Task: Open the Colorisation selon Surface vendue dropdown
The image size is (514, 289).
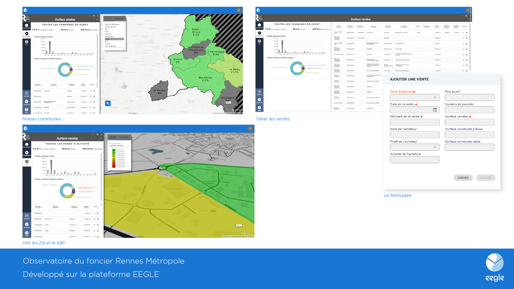Action: 119,146
